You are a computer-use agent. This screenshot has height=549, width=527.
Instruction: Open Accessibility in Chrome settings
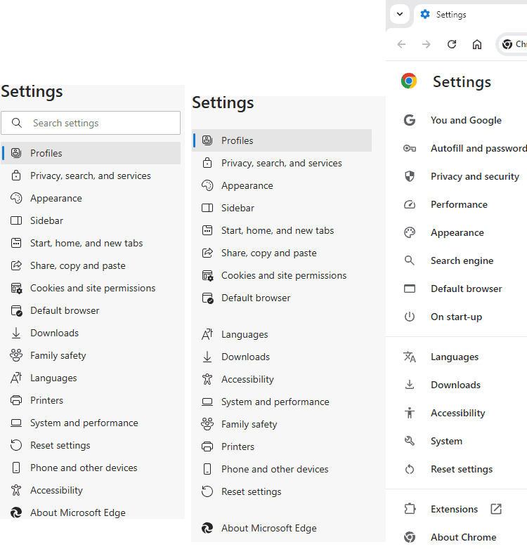[457, 413]
